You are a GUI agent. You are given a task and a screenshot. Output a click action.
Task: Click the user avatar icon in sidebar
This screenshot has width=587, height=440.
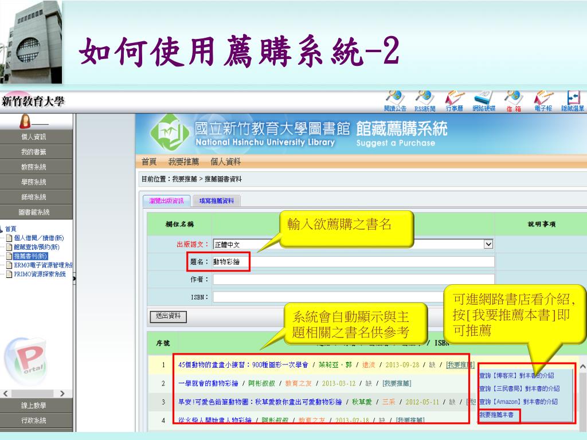coord(25,121)
